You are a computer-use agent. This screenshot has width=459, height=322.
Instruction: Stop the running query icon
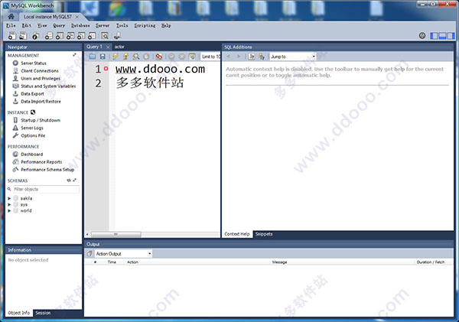pyautogui.click(x=146, y=57)
